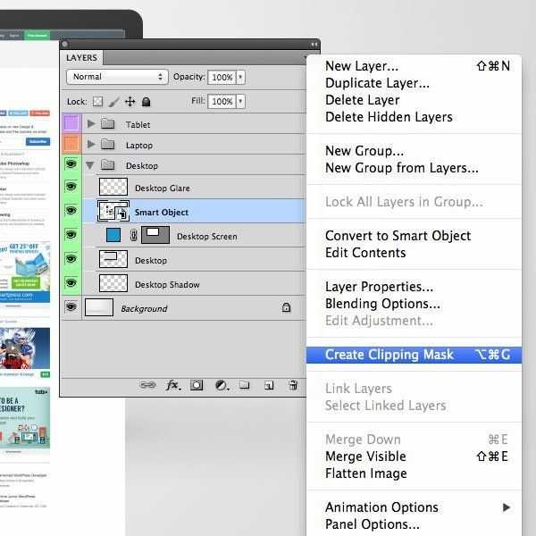Select Convert to Smart Object

pyautogui.click(x=398, y=236)
